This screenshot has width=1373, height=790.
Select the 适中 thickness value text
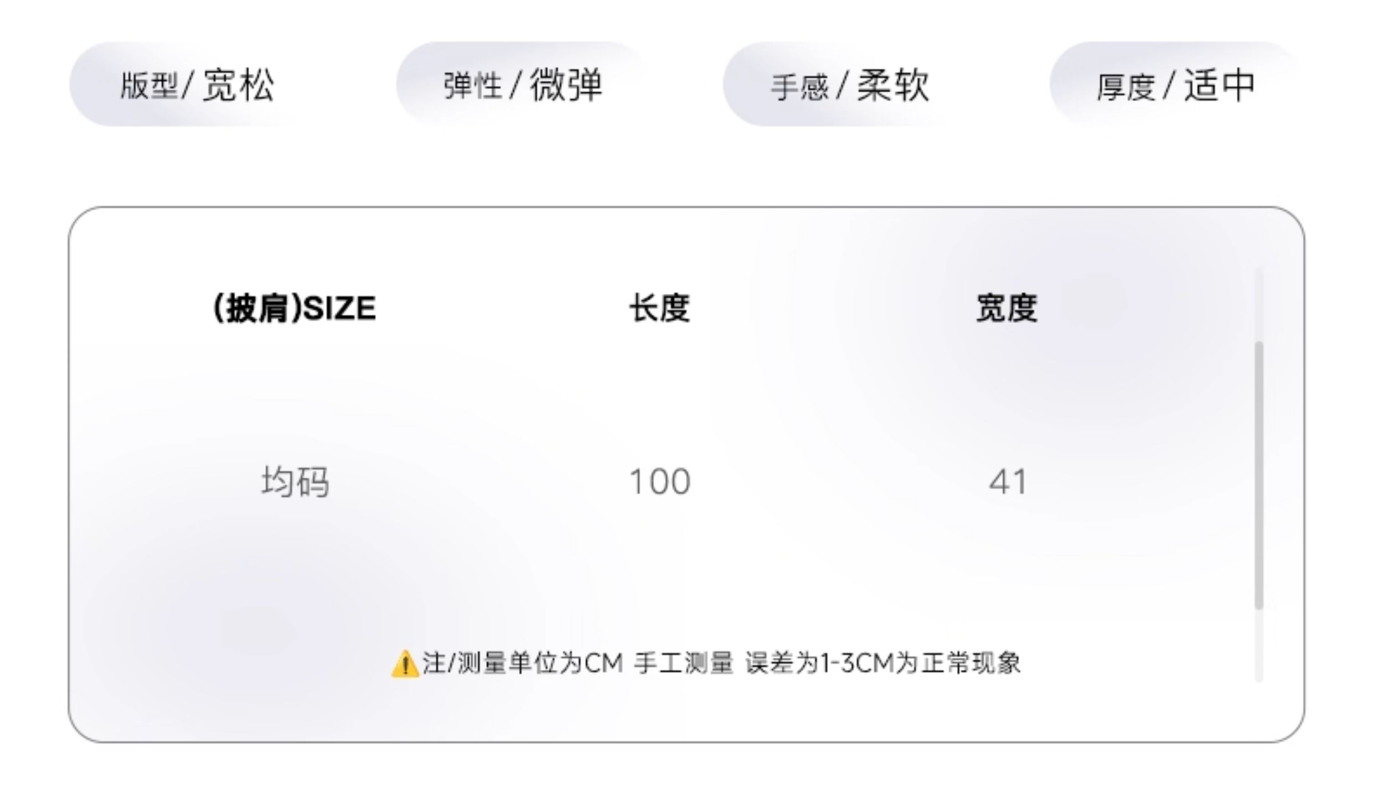[1219, 86]
